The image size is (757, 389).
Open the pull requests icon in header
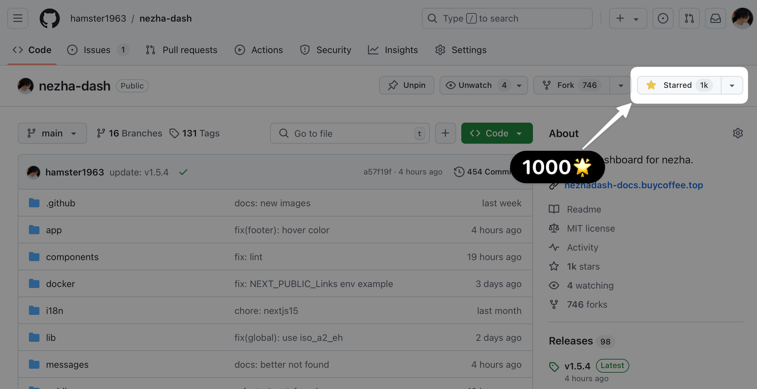[x=689, y=18]
